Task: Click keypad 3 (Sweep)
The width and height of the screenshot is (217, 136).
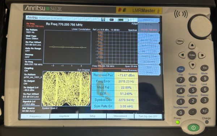Action: click(x=204, y=100)
